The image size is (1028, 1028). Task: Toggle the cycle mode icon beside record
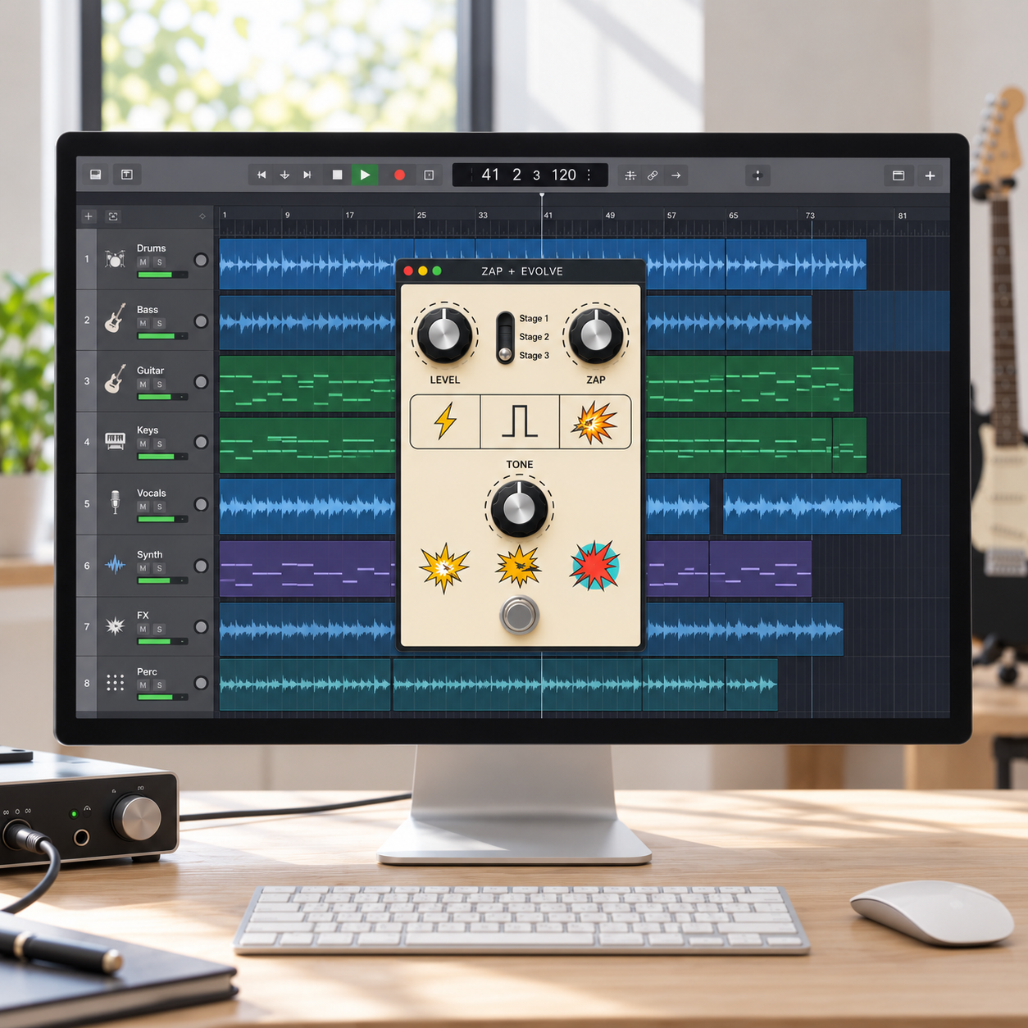click(x=429, y=175)
